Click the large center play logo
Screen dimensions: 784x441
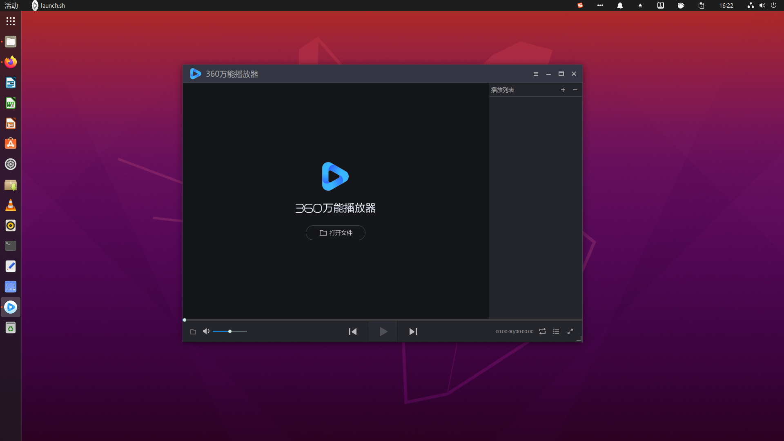click(x=335, y=176)
